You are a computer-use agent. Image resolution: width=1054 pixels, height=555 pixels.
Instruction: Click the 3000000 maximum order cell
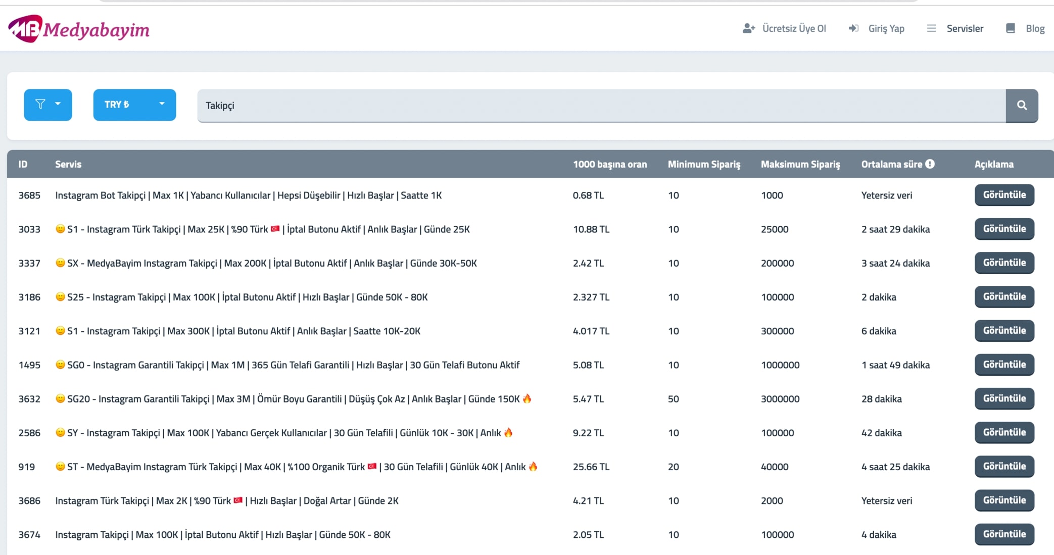(780, 399)
